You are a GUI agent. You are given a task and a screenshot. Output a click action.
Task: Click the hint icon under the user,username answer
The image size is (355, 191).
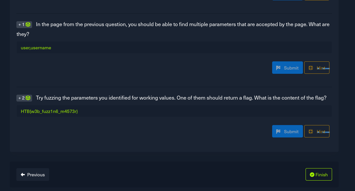[310, 68]
